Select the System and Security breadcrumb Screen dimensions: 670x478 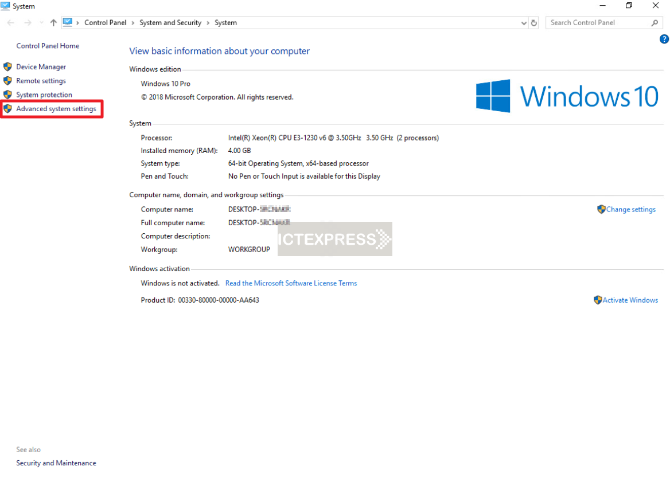point(170,23)
